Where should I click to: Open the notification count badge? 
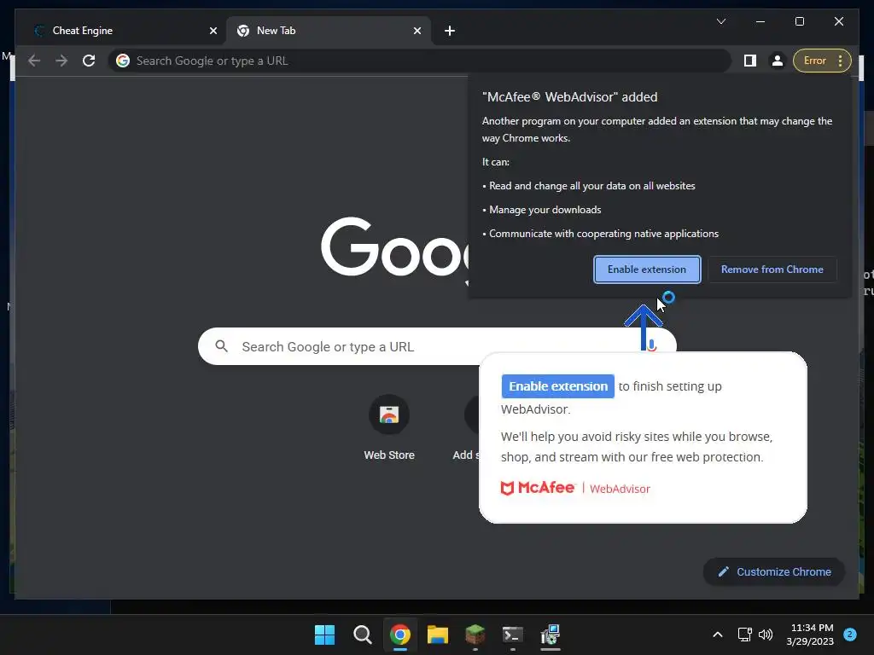[x=850, y=635]
